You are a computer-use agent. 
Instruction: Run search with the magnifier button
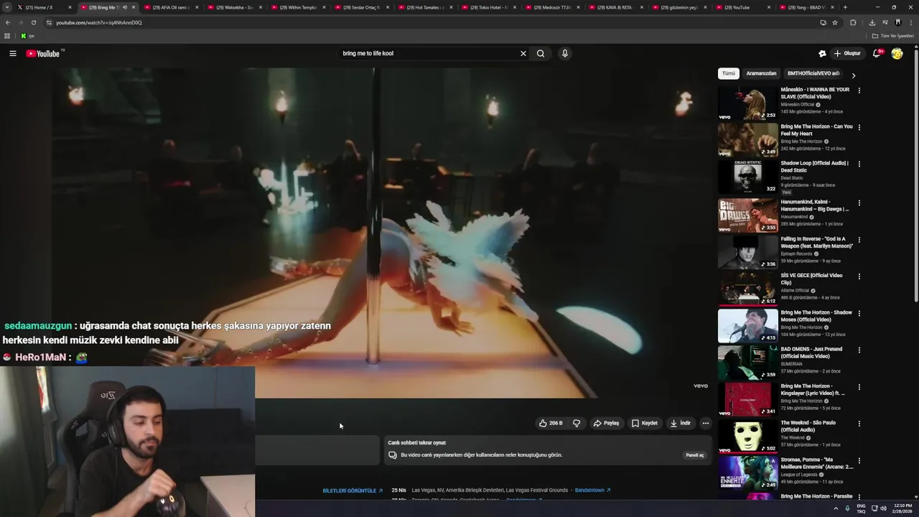(541, 53)
